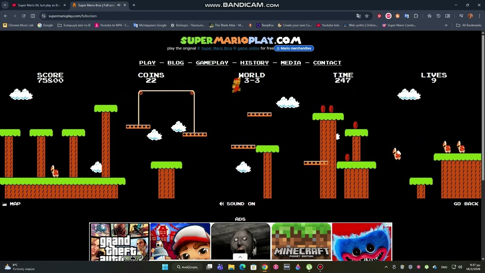The width and height of the screenshot is (485, 273).
Task: Open the All Bookmarks folder
Action: pos(469,25)
